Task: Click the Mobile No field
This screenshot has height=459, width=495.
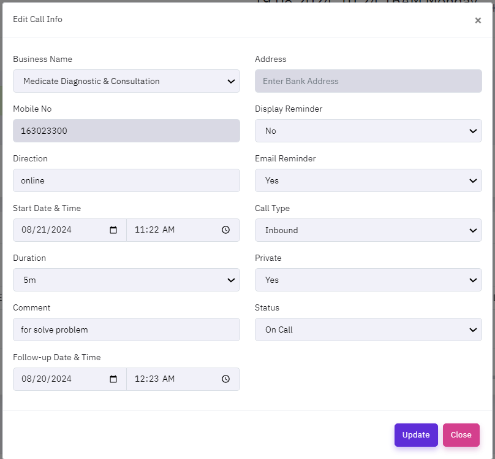Action: click(126, 131)
